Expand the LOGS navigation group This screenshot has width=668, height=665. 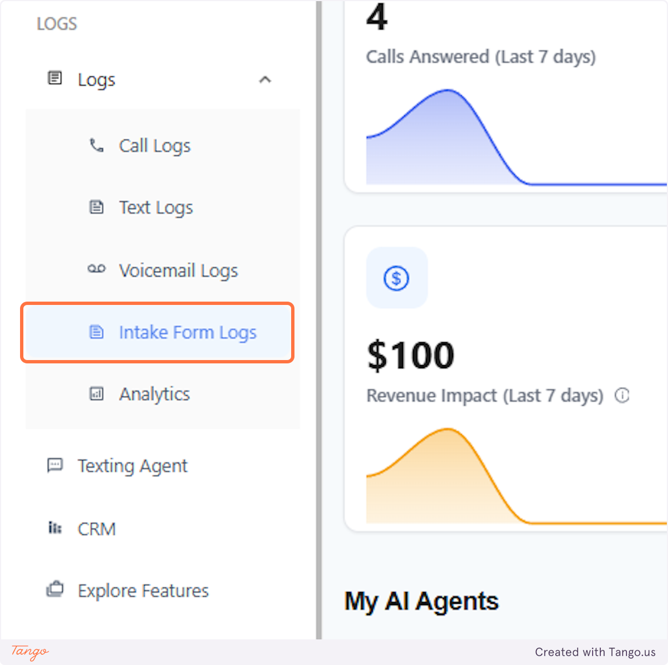click(57, 23)
